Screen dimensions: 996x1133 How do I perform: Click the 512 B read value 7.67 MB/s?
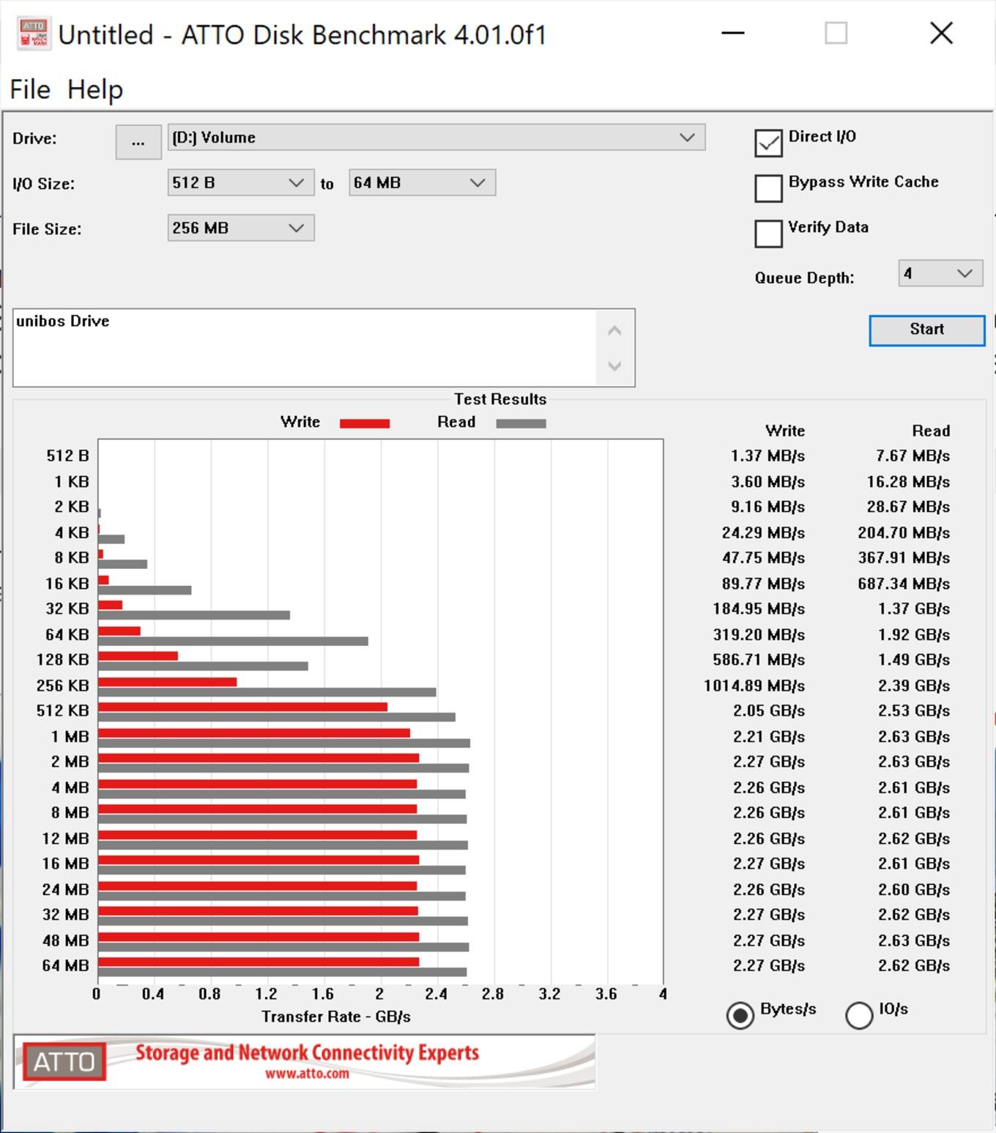(913, 456)
